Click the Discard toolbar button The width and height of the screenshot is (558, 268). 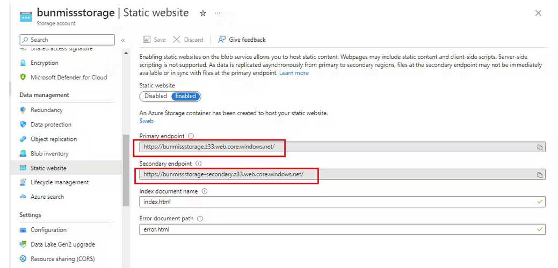(x=189, y=40)
